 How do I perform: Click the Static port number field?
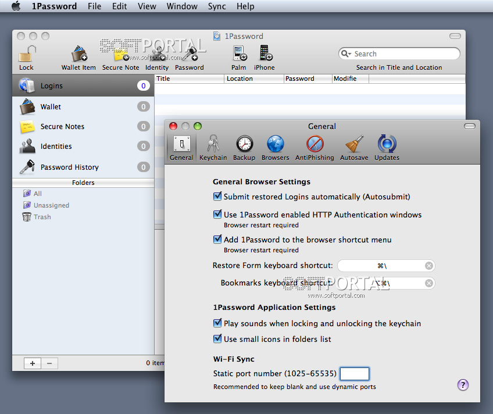pyautogui.click(x=355, y=374)
